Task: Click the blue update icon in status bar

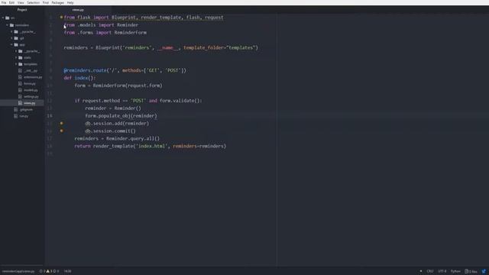Action: coord(484,271)
